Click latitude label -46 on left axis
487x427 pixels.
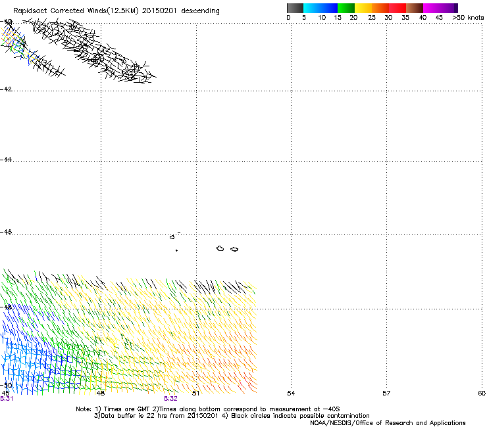[x=6, y=232]
